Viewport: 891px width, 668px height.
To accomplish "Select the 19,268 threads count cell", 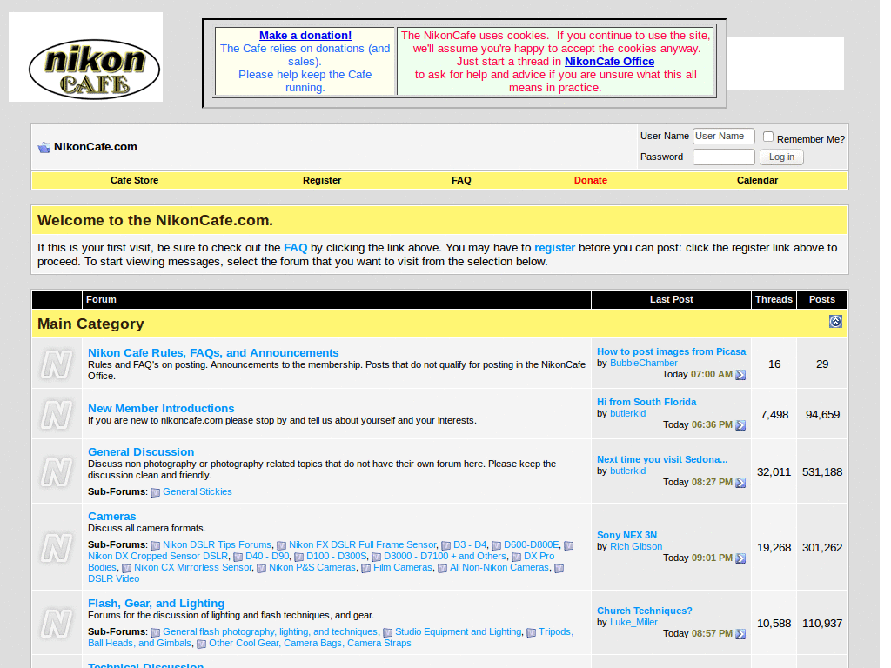I will tap(774, 548).
